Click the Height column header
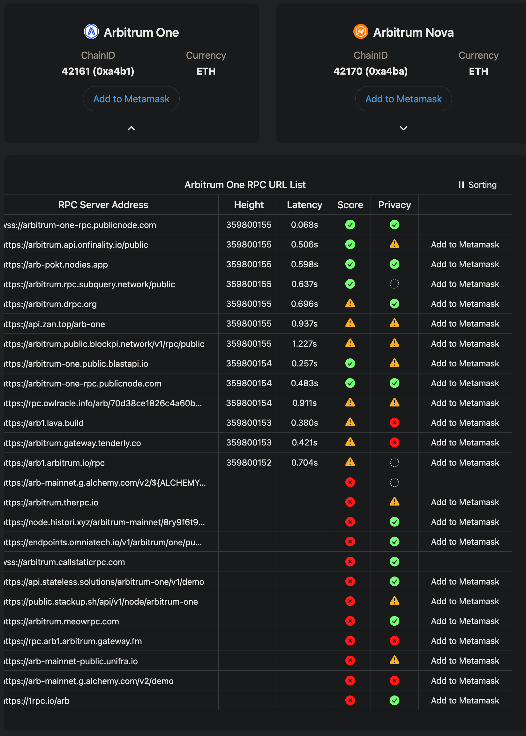 [249, 205]
